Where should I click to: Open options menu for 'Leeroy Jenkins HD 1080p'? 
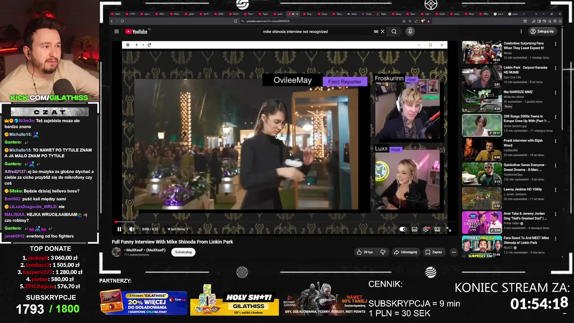coord(555,190)
